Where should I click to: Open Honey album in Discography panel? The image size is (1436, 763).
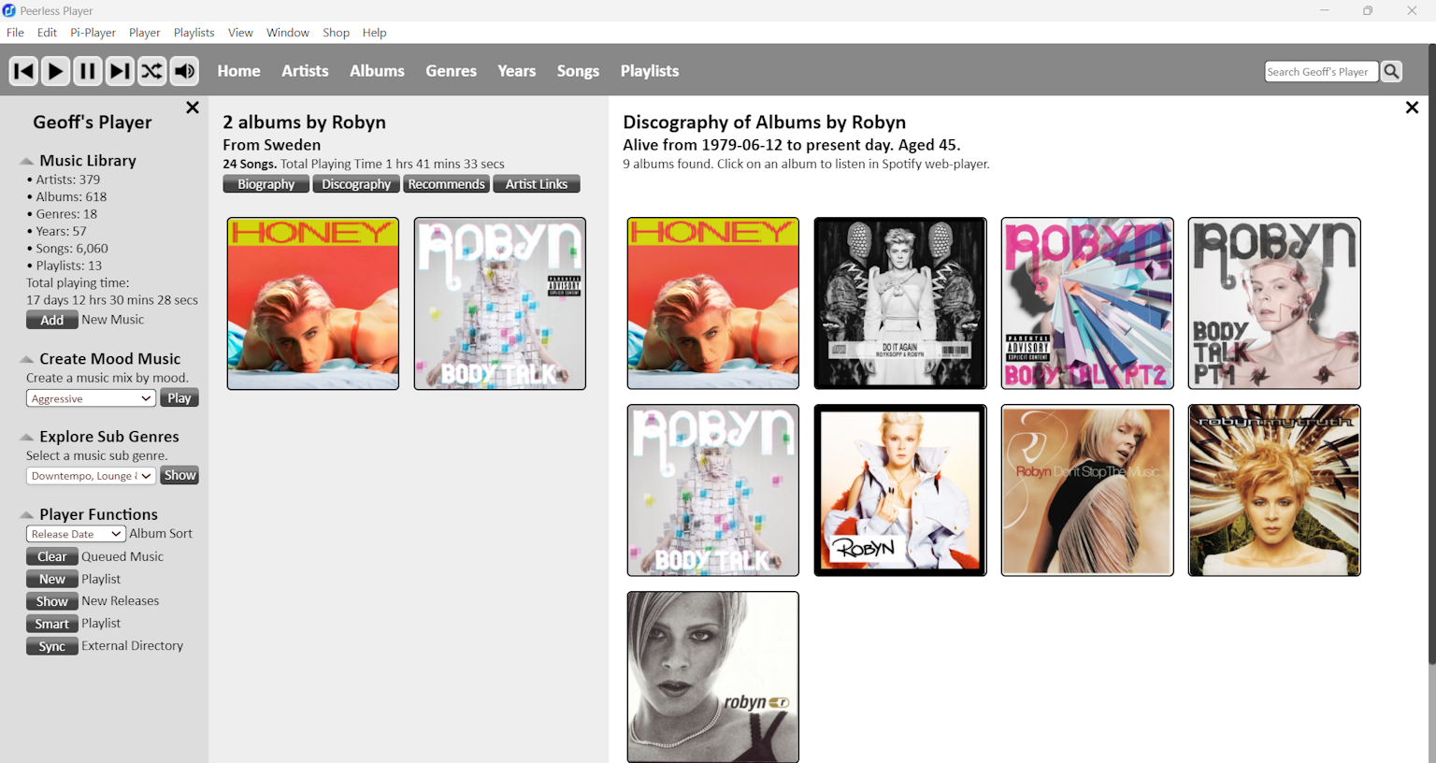pyautogui.click(x=713, y=304)
